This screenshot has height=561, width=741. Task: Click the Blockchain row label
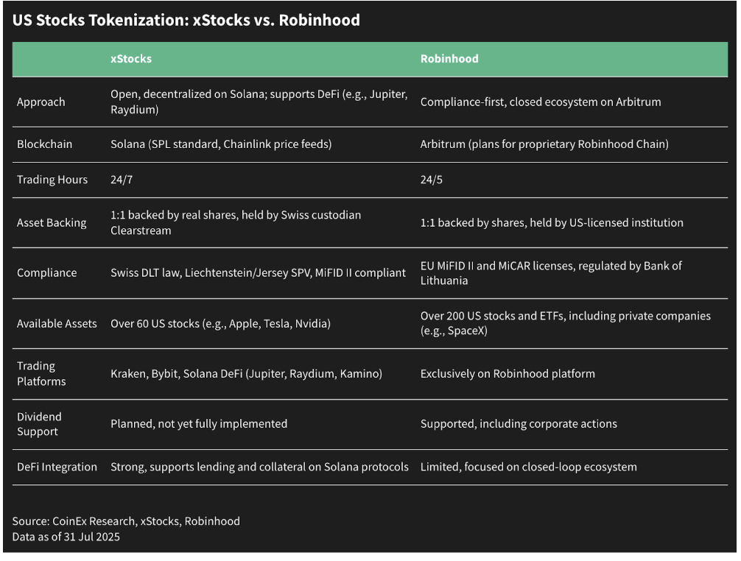point(45,144)
